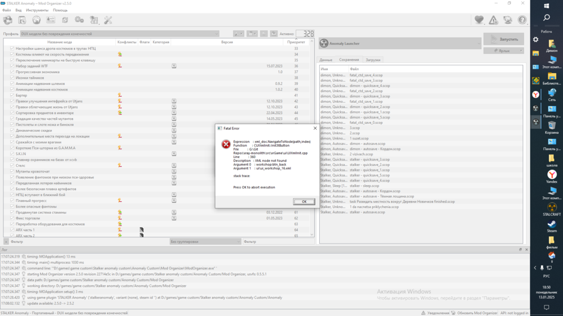Show hidden tray icons chevron
Image resolution: width=563 pixels, height=316 pixels.
point(535,268)
